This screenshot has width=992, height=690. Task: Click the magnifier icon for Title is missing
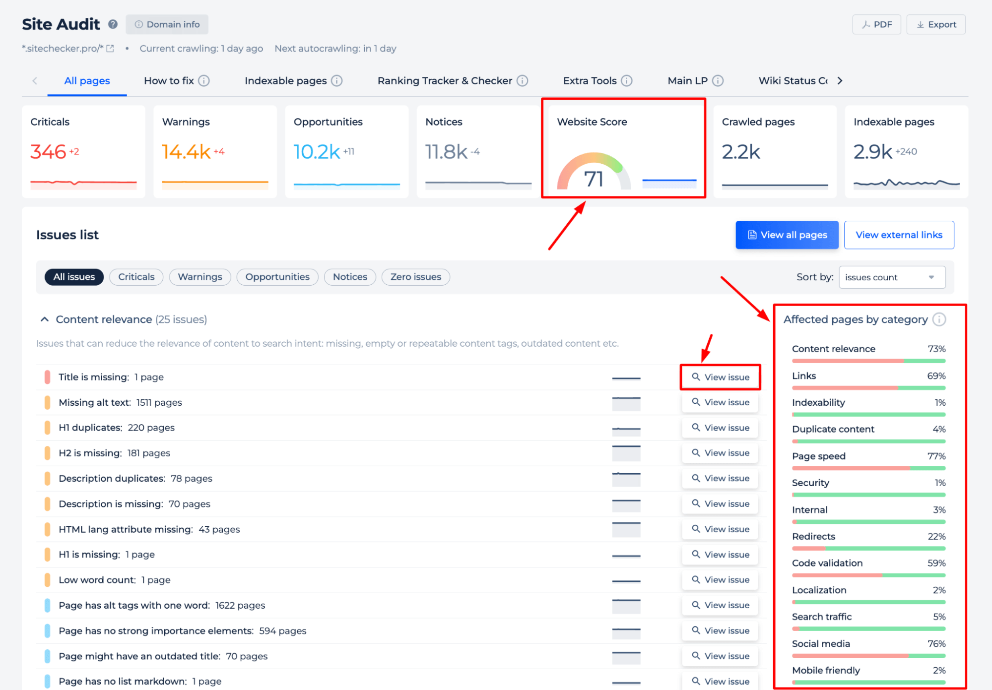[696, 377]
